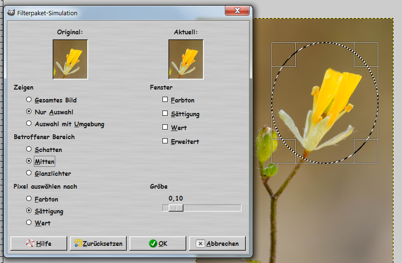Viewport: 402px width, 263px height.
Task: Click the green checkmark icon on OK
Action: point(153,243)
